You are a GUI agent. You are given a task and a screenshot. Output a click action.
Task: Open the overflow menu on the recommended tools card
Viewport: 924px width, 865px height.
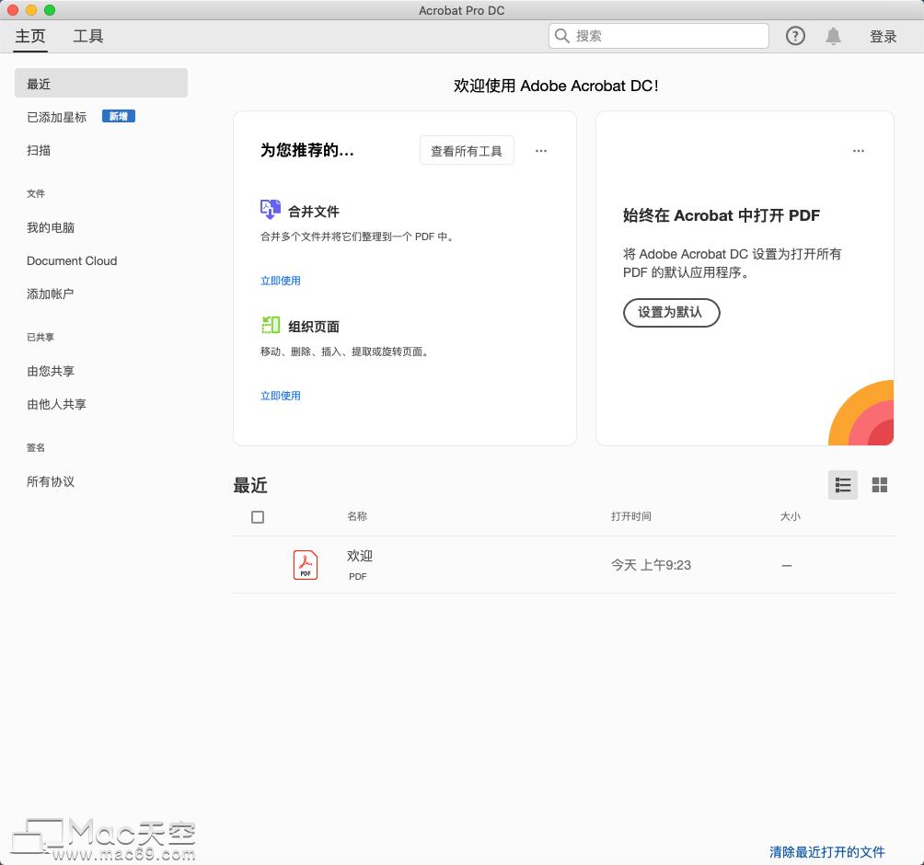[x=541, y=150]
